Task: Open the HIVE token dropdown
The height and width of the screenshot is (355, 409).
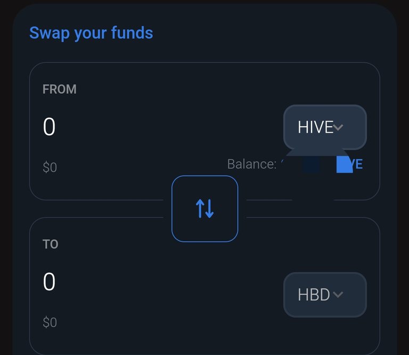Action: click(325, 127)
